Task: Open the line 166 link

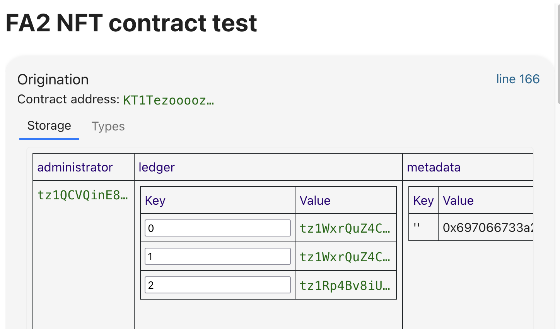Action: point(517,79)
